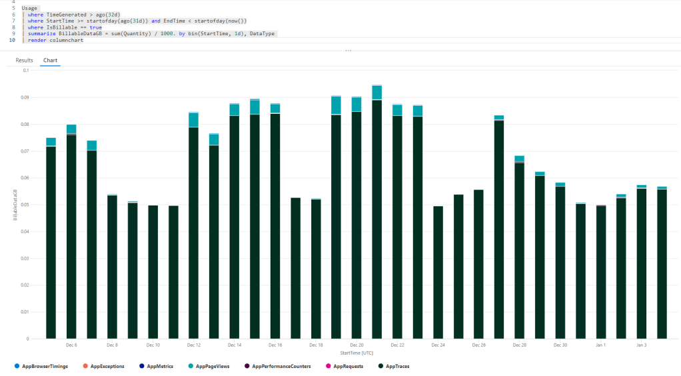Click the ellipsis pane resize handle
The height and width of the screenshot is (376, 681).
(348, 50)
